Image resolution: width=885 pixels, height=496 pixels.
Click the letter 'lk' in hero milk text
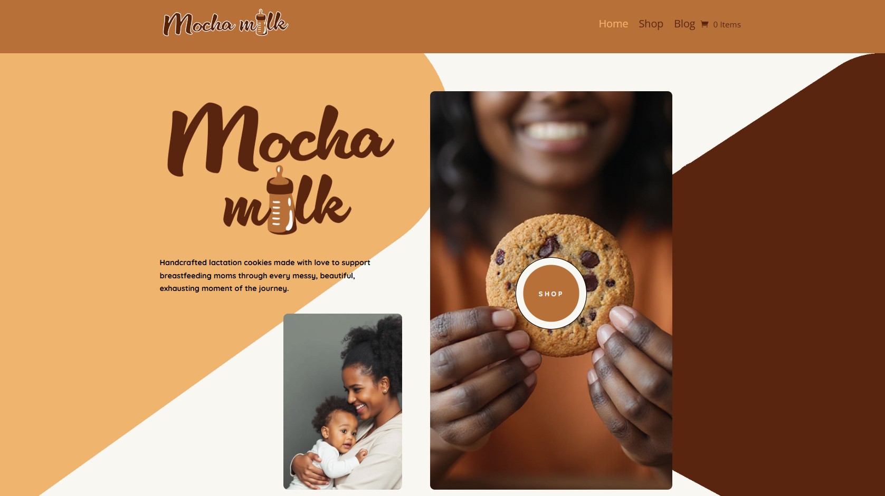(323, 201)
